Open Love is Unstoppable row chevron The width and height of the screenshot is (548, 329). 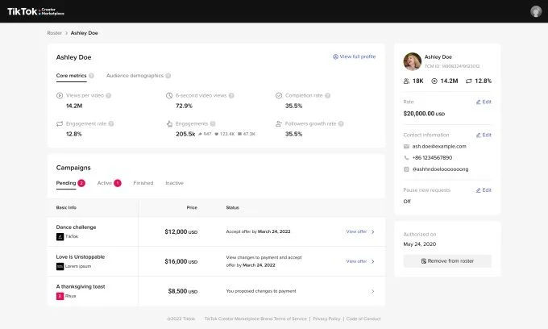coord(372,261)
